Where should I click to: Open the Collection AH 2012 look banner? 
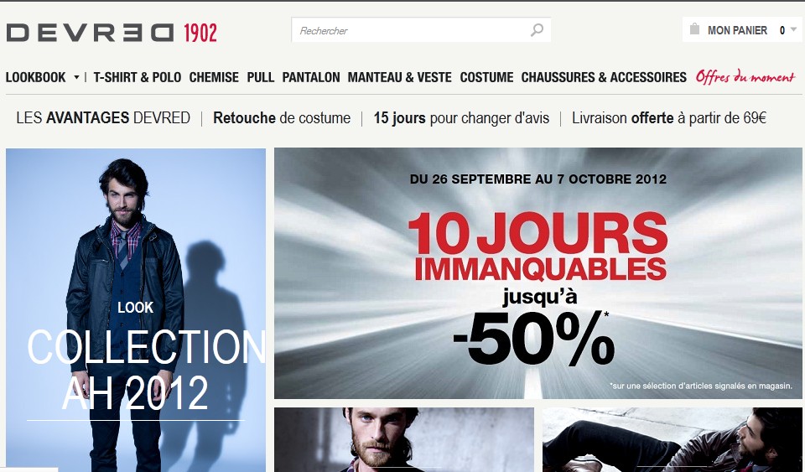coord(136,310)
